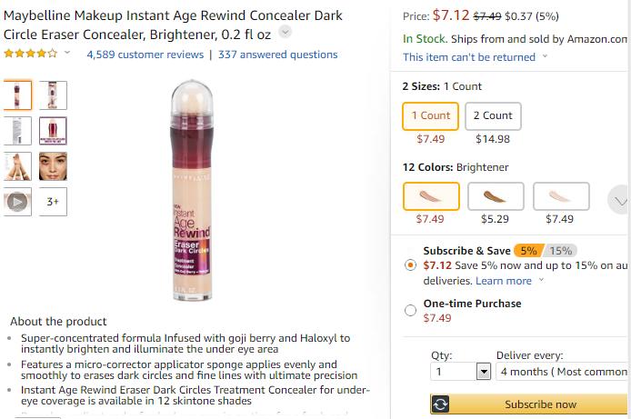Screen dimensions: 631x419
Task: Select the Subscribe & Save radio option
Action: coord(410,265)
